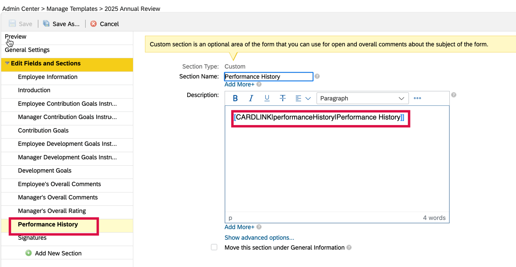This screenshot has width=516, height=267.
Task: Open the text alignment dropdown chevron
Action: click(x=308, y=98)
